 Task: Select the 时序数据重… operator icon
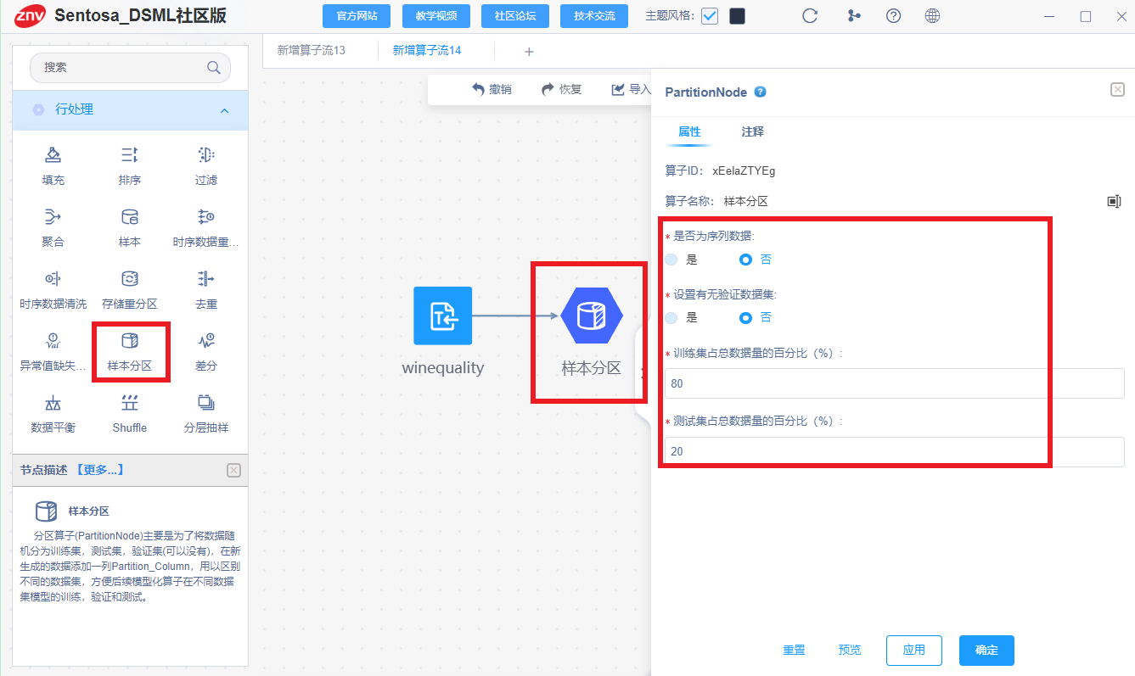206,216
